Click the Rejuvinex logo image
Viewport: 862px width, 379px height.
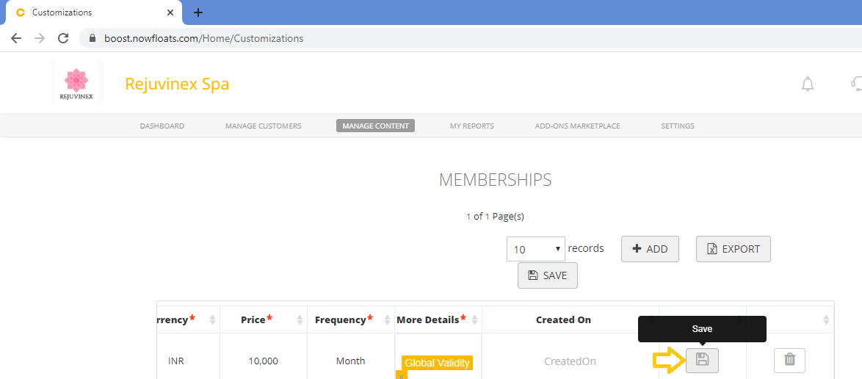[x=76, y=84]
